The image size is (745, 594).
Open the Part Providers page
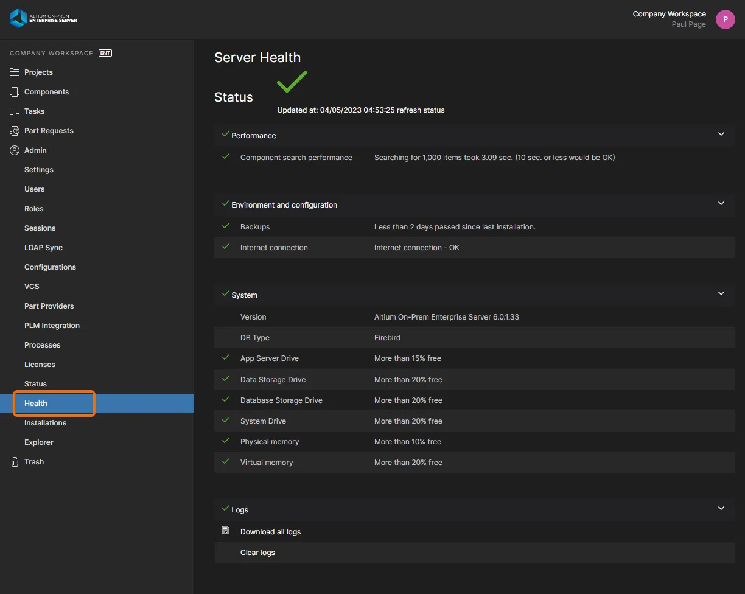click(49, 306)
